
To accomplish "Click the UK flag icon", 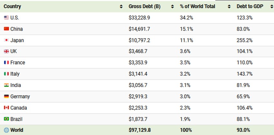I will tap(6, 52).
